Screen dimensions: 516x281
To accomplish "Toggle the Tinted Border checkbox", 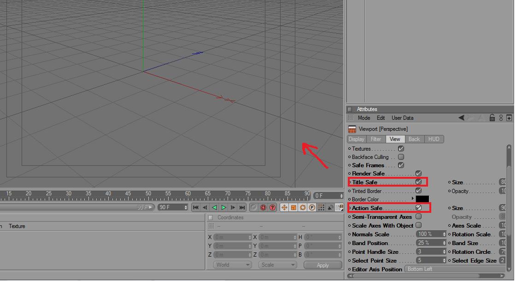I will point(419,191).
